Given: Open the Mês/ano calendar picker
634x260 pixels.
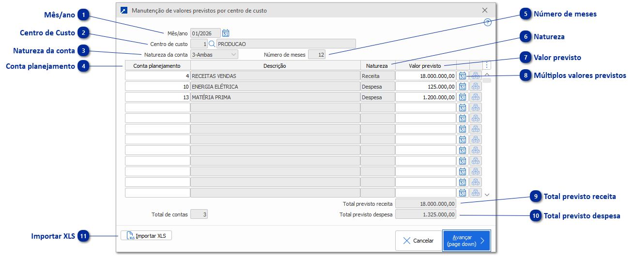Looking at the screenshot, I should pyautogui.click(x=226, y=33).
